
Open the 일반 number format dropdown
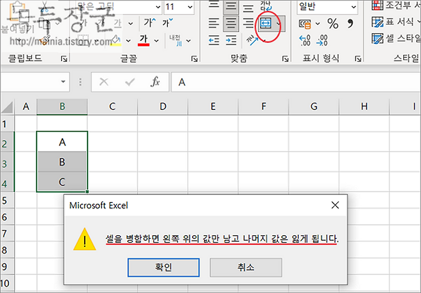[x=354, y=7]
